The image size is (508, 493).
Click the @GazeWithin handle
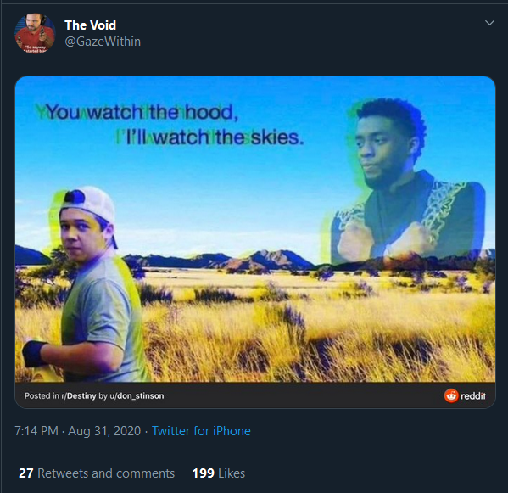click(x=103, y=42)
